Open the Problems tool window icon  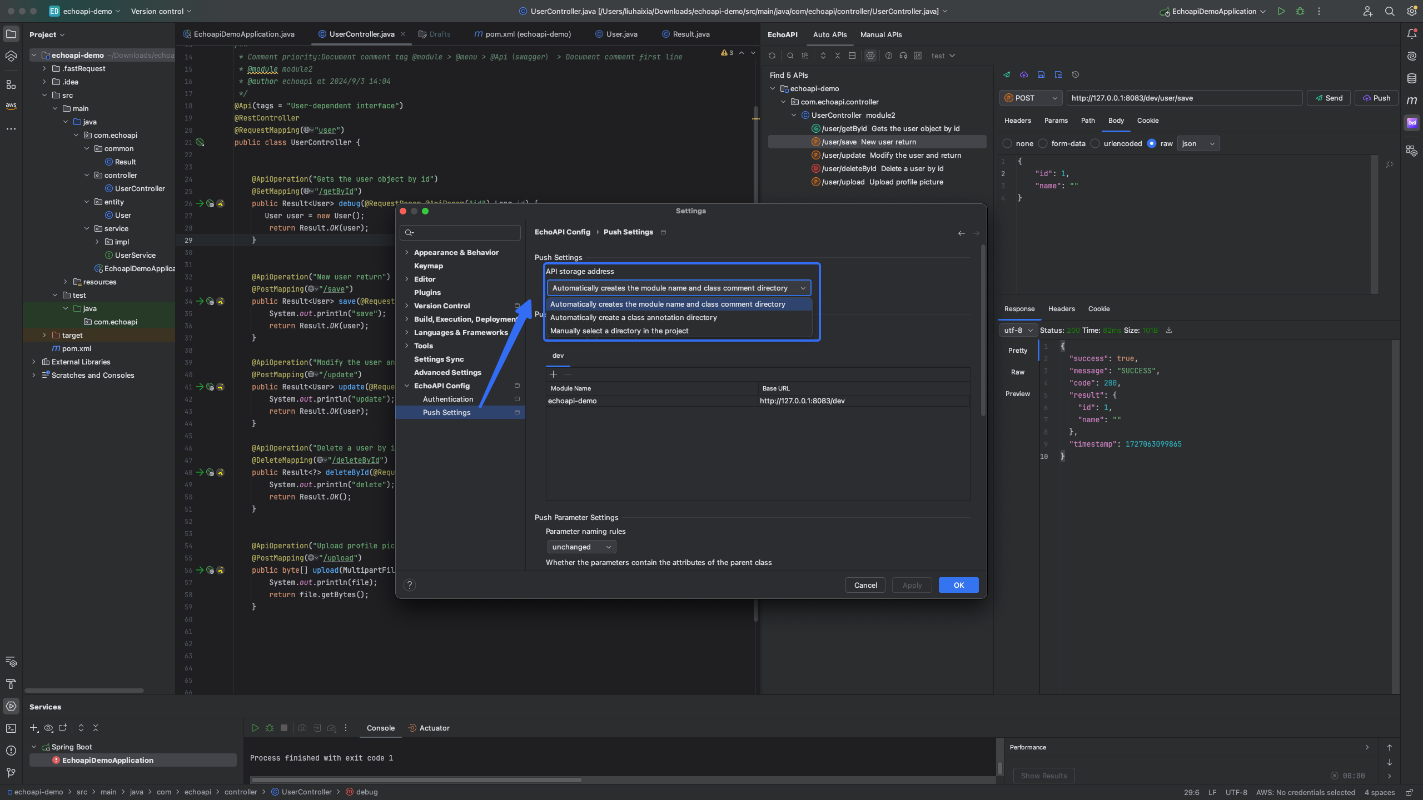point(11,750)
